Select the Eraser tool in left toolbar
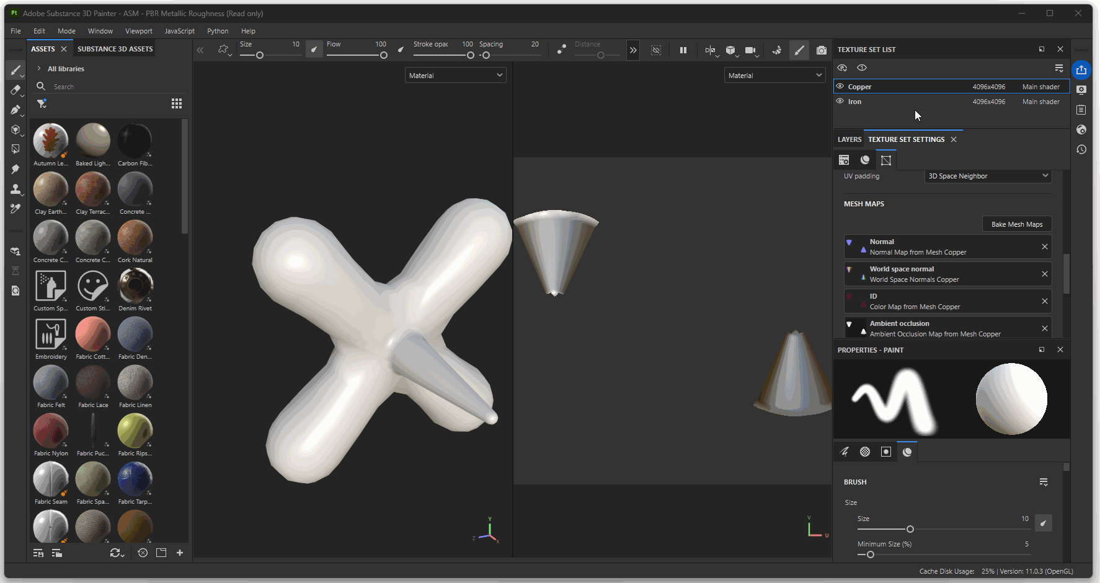 (x=16, y=90)
